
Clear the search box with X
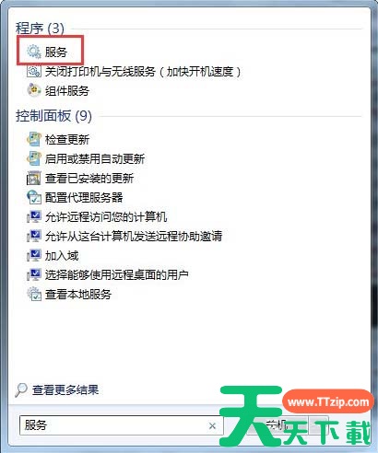tap(212, 425)
